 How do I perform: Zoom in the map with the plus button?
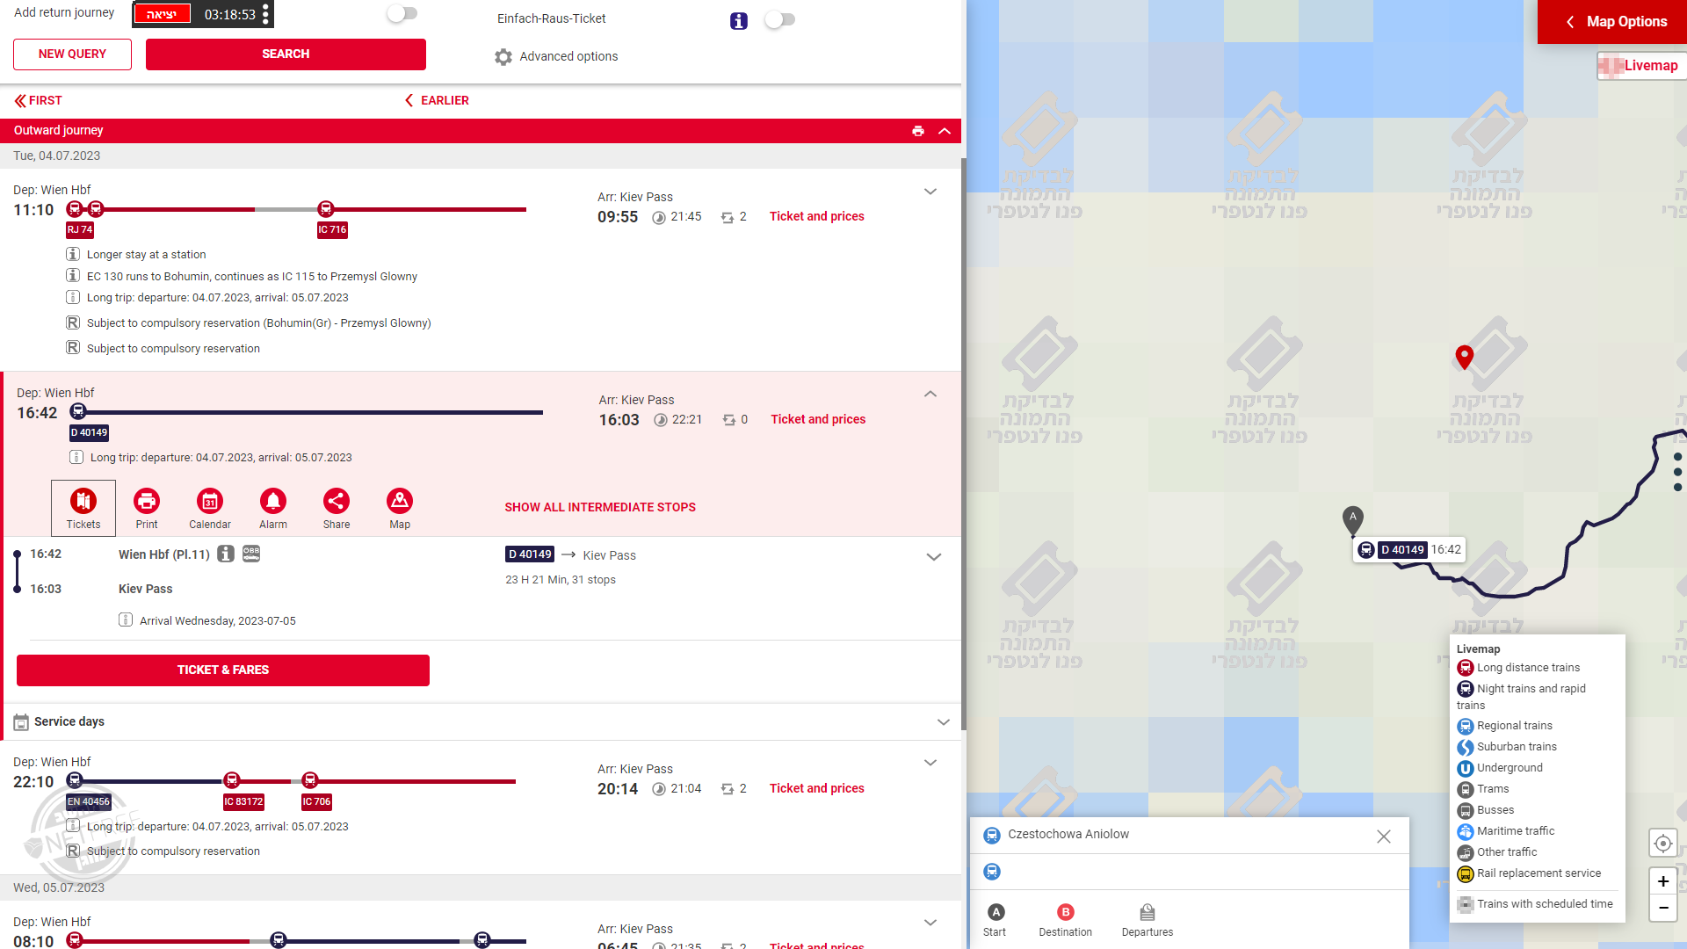tap(1662, 881)
